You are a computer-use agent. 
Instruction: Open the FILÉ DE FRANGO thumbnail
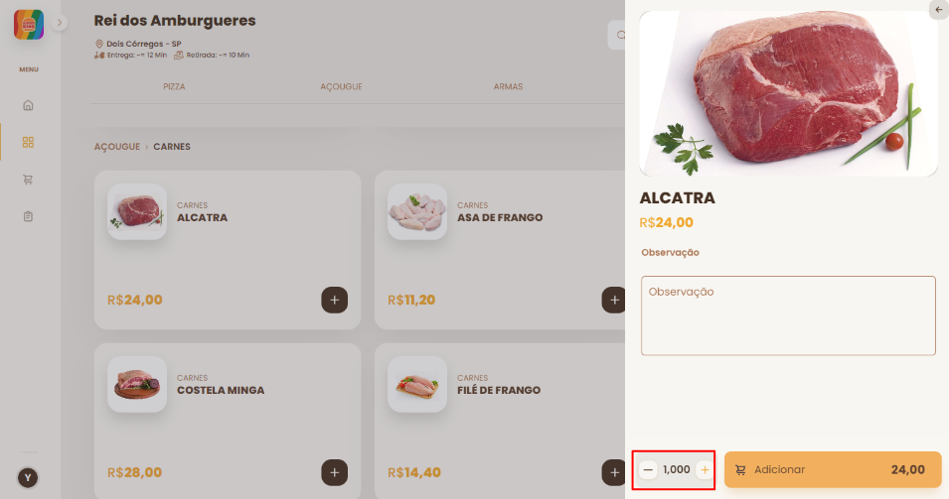coord(417,384)
